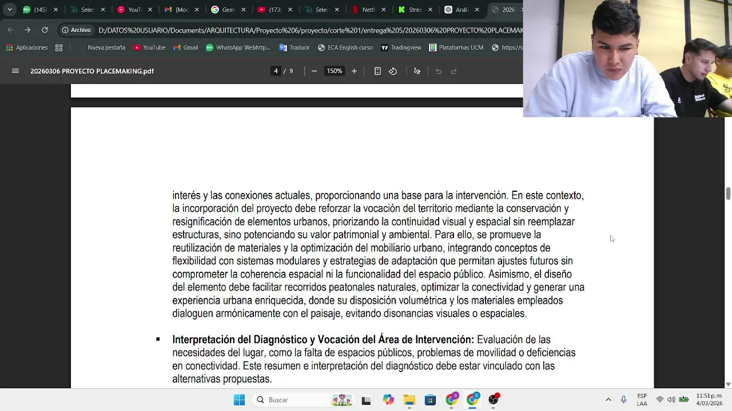Image resolution: width=732 pixels, height=411 pixels.
Task: Open the Aplicaciones apps shortcut
Action: 27,47
